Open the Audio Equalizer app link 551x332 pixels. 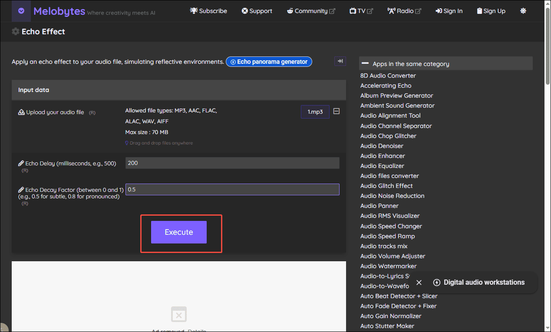[x=382, y=166]
